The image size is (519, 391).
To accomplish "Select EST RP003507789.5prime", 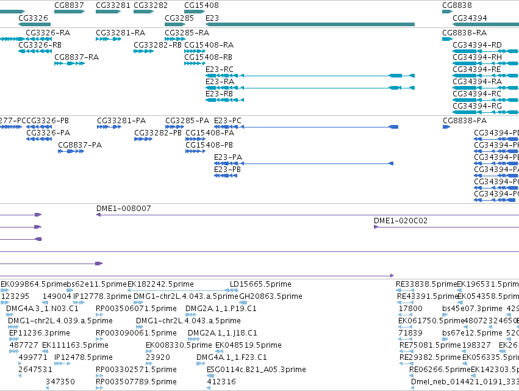I will pos(99,389).
